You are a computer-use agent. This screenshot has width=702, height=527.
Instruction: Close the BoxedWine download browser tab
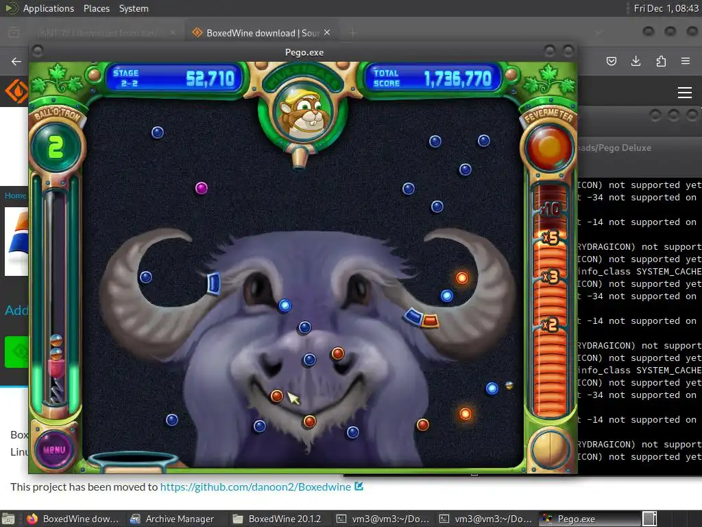point(327,32)
